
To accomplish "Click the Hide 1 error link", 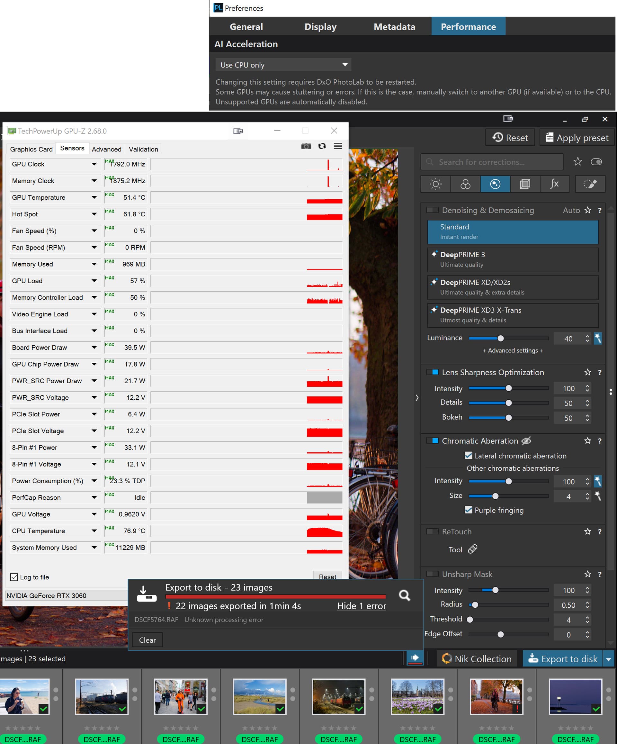I will pos(361,606).
